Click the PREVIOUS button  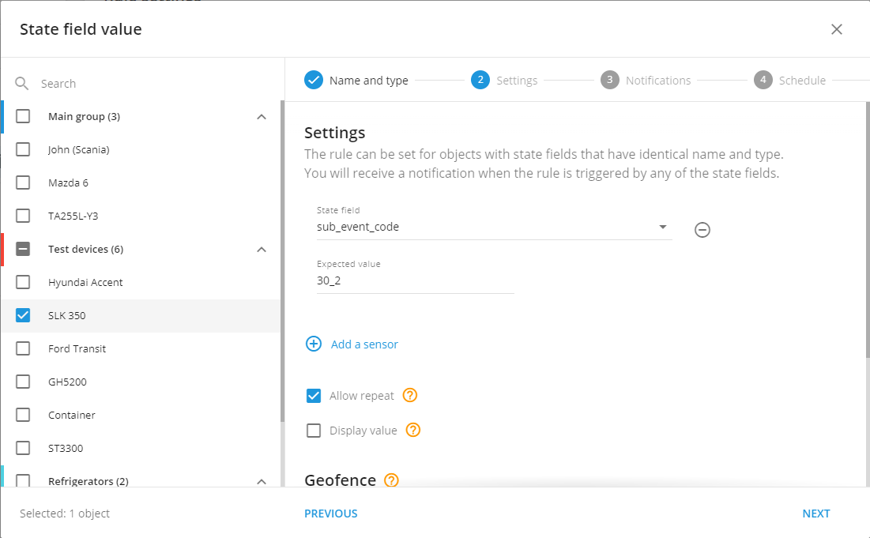tap(330, 514)
